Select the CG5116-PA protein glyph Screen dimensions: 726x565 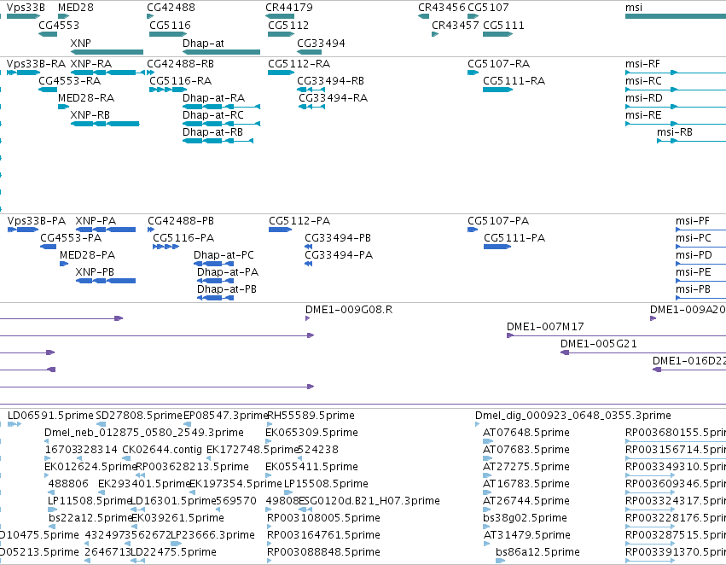pyautogui.click(x=166, y=247)
